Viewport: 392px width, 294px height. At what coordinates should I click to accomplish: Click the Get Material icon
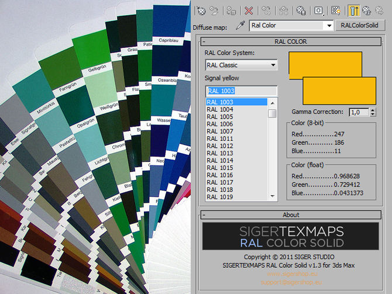pyautogui.click(x=201, y=11)
